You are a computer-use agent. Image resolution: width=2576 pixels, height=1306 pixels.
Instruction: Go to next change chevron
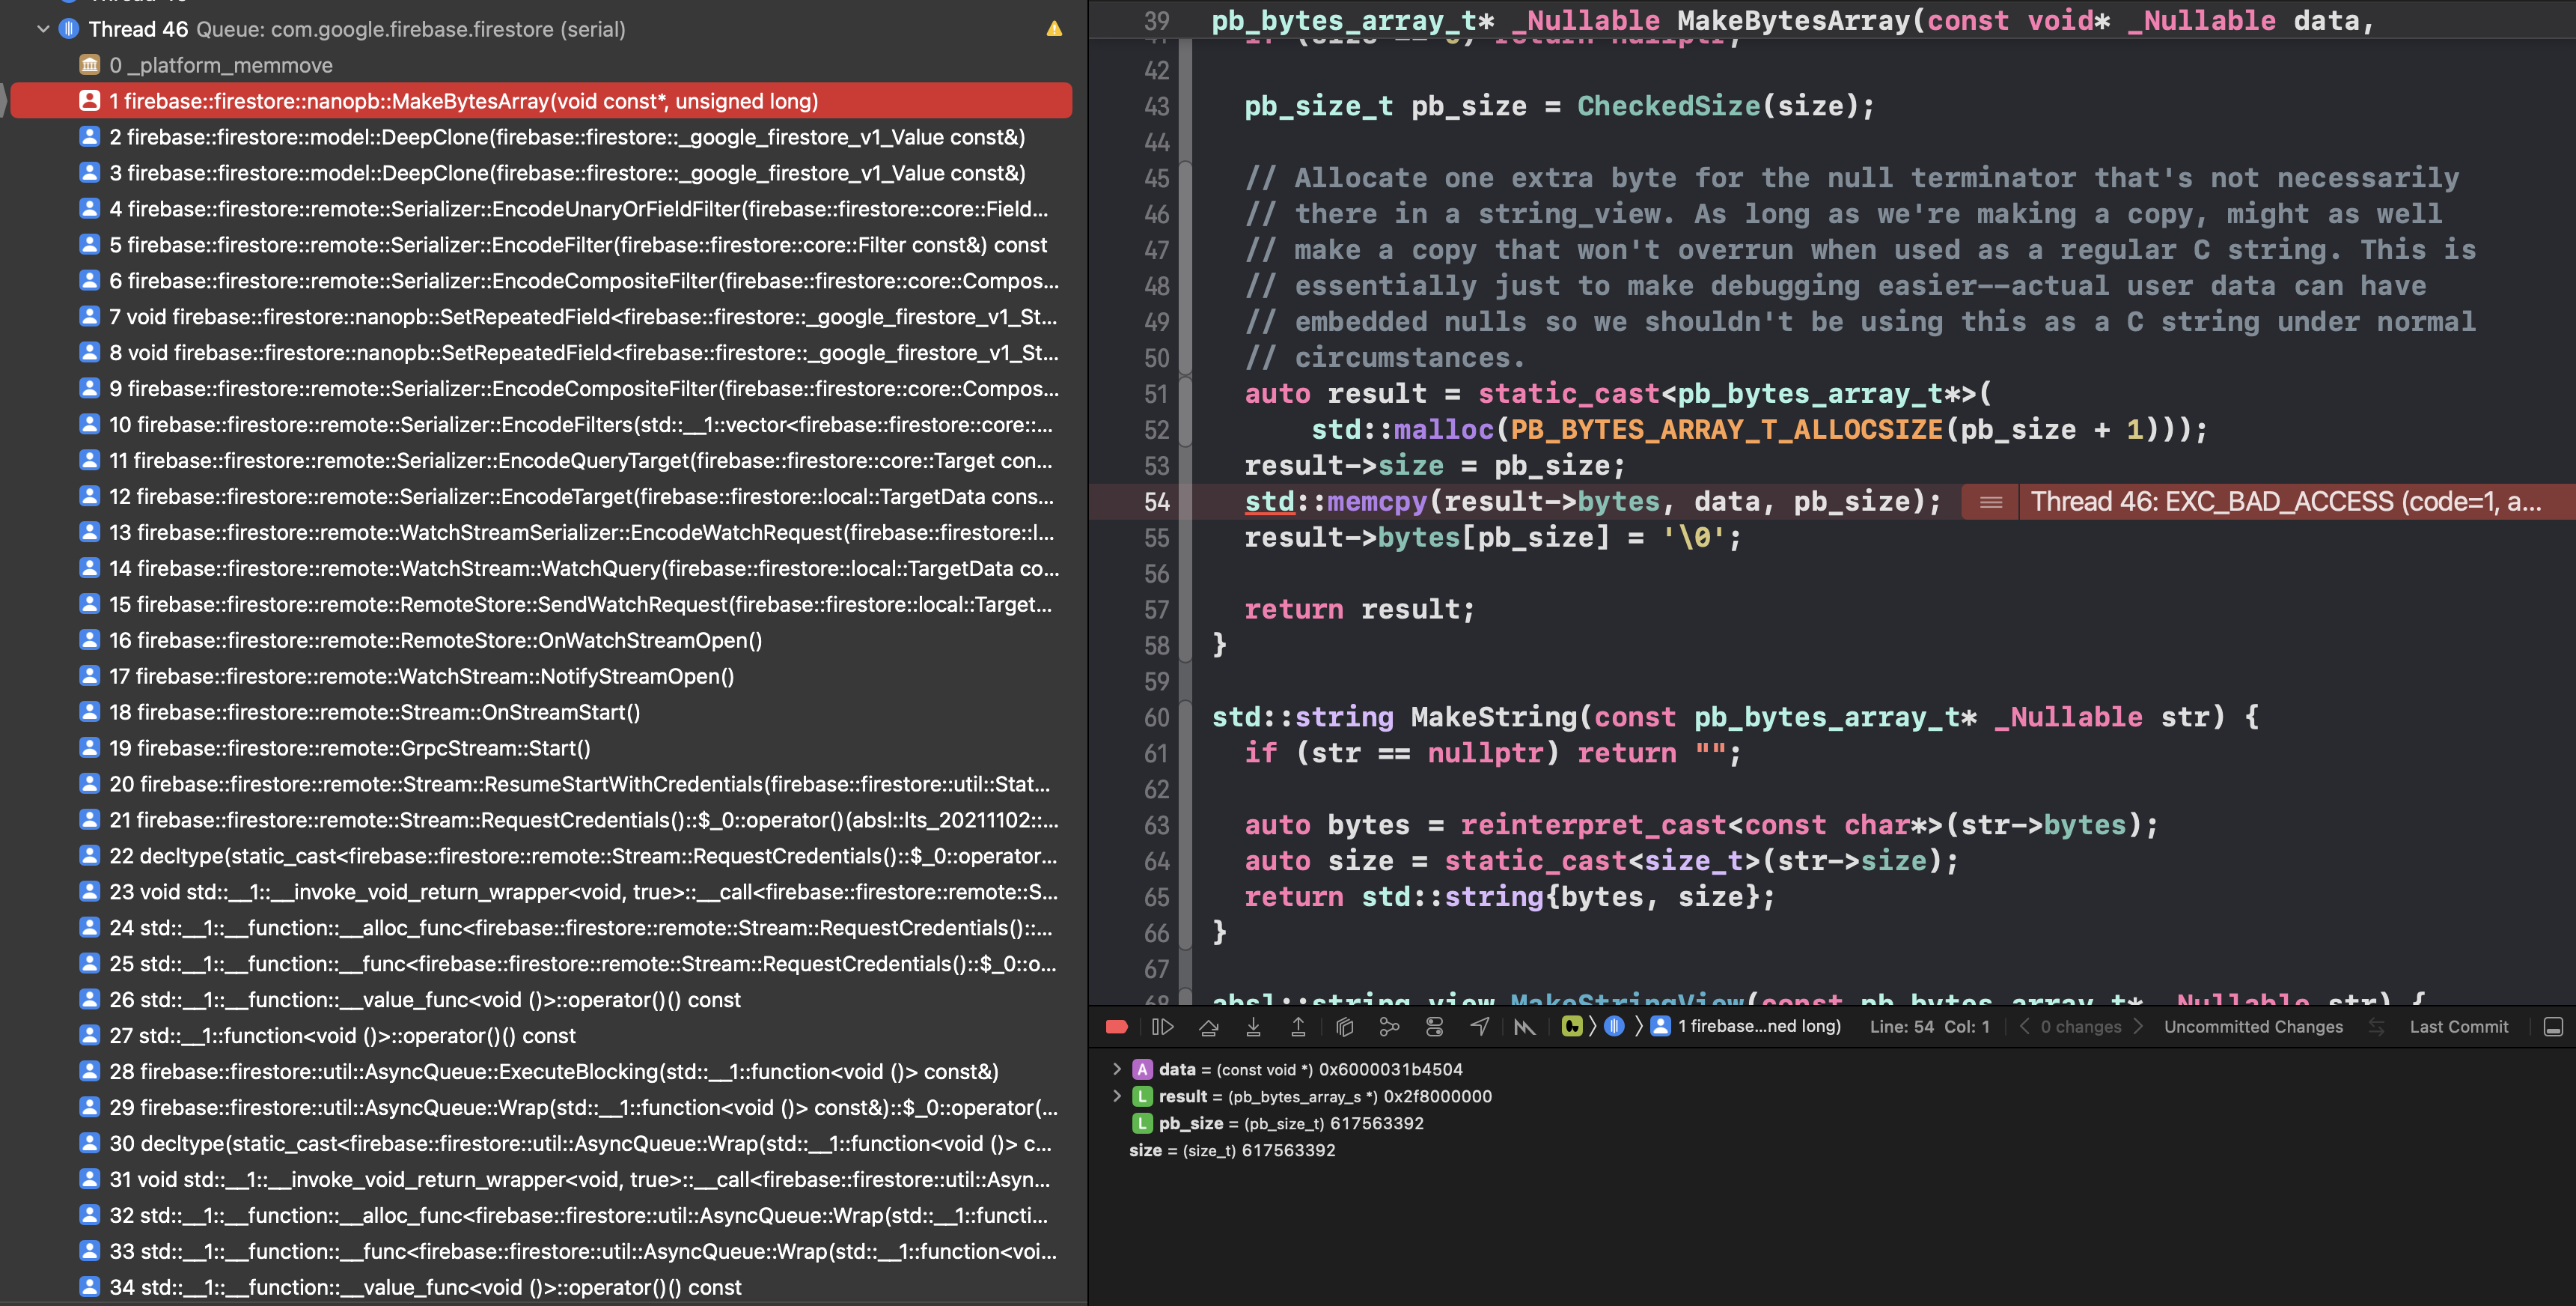pos(2138,1027)
